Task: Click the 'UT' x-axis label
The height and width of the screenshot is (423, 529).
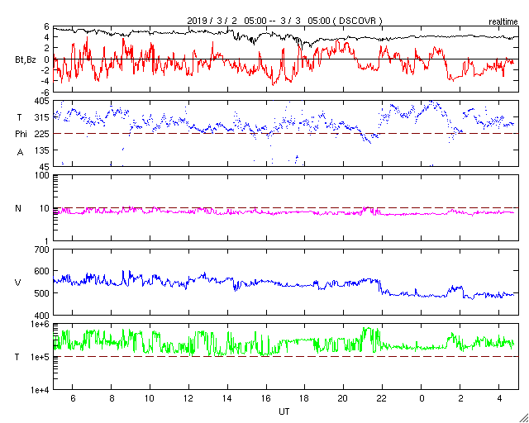Action: click(x=284, y=411)
